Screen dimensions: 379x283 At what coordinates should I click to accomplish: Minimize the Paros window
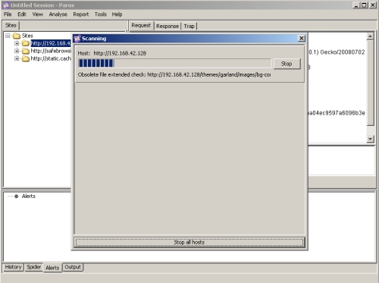pos(356,5)
